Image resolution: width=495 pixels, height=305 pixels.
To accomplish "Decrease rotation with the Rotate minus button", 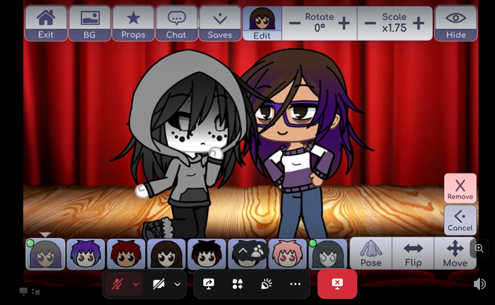I will [295, 23].
